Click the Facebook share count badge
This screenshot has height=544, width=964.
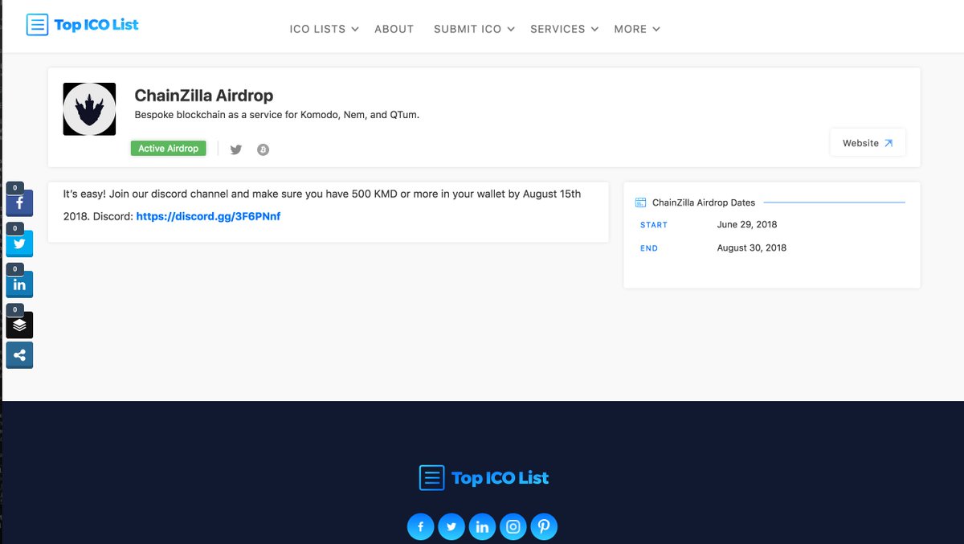tap(15, 188)
